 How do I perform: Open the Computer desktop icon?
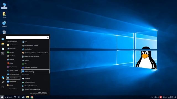(x=4, y=6)
